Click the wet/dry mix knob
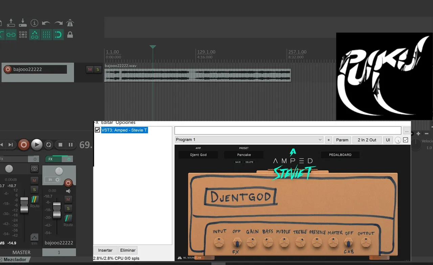 tap(398, 140)
